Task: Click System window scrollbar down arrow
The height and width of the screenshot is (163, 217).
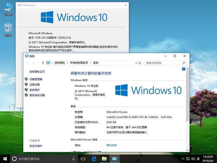Action: coord(188,150)
